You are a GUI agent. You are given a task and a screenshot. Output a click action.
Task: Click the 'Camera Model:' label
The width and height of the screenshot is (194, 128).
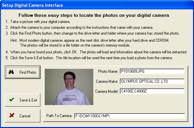coord(107,91)
